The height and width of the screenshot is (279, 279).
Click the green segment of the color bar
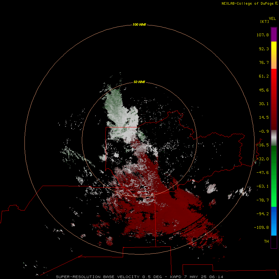tap(274, 176)
